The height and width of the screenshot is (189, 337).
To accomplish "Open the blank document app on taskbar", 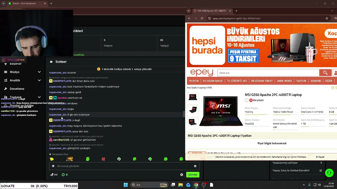I will point(211,185).
